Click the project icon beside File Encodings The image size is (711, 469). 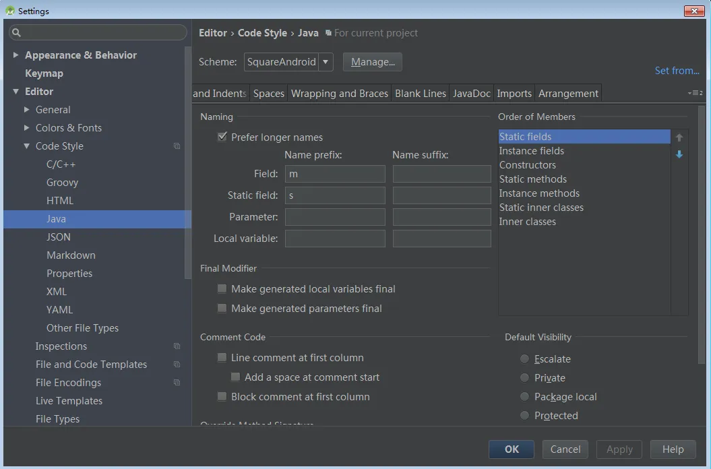point(177,383)
